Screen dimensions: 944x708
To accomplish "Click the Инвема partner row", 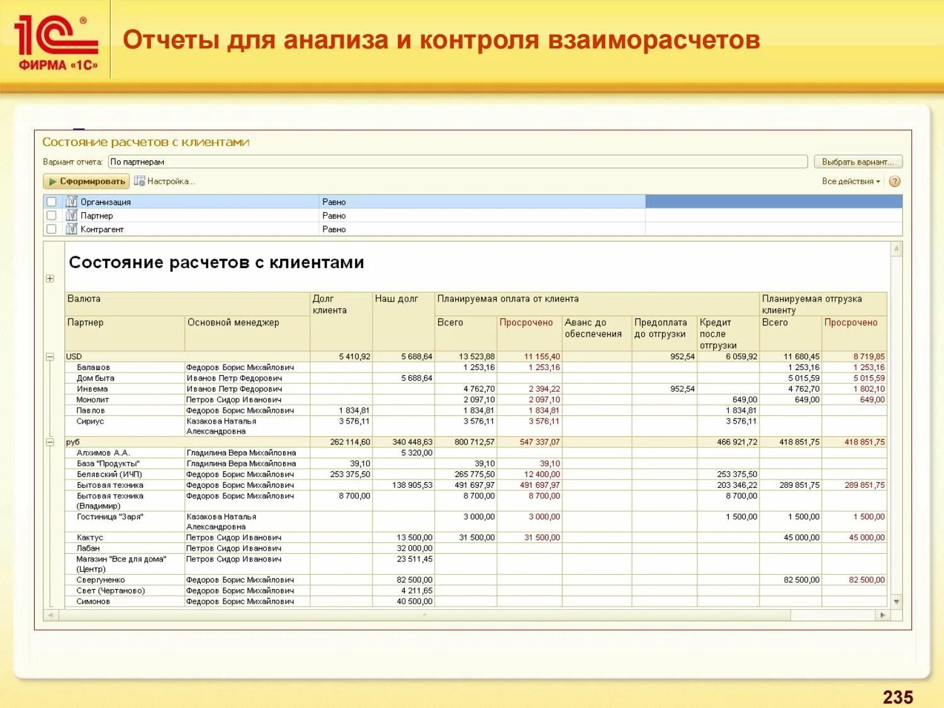I will (x=476, y=389).
